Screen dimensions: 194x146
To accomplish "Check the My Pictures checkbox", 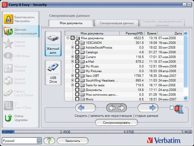I will (77, 71).
